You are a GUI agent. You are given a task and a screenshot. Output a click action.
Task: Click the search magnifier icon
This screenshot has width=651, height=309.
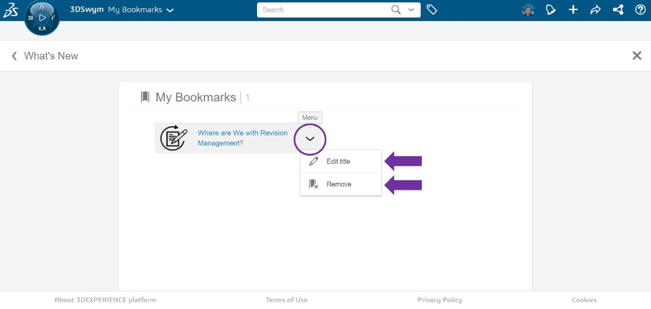click(397, 10)
